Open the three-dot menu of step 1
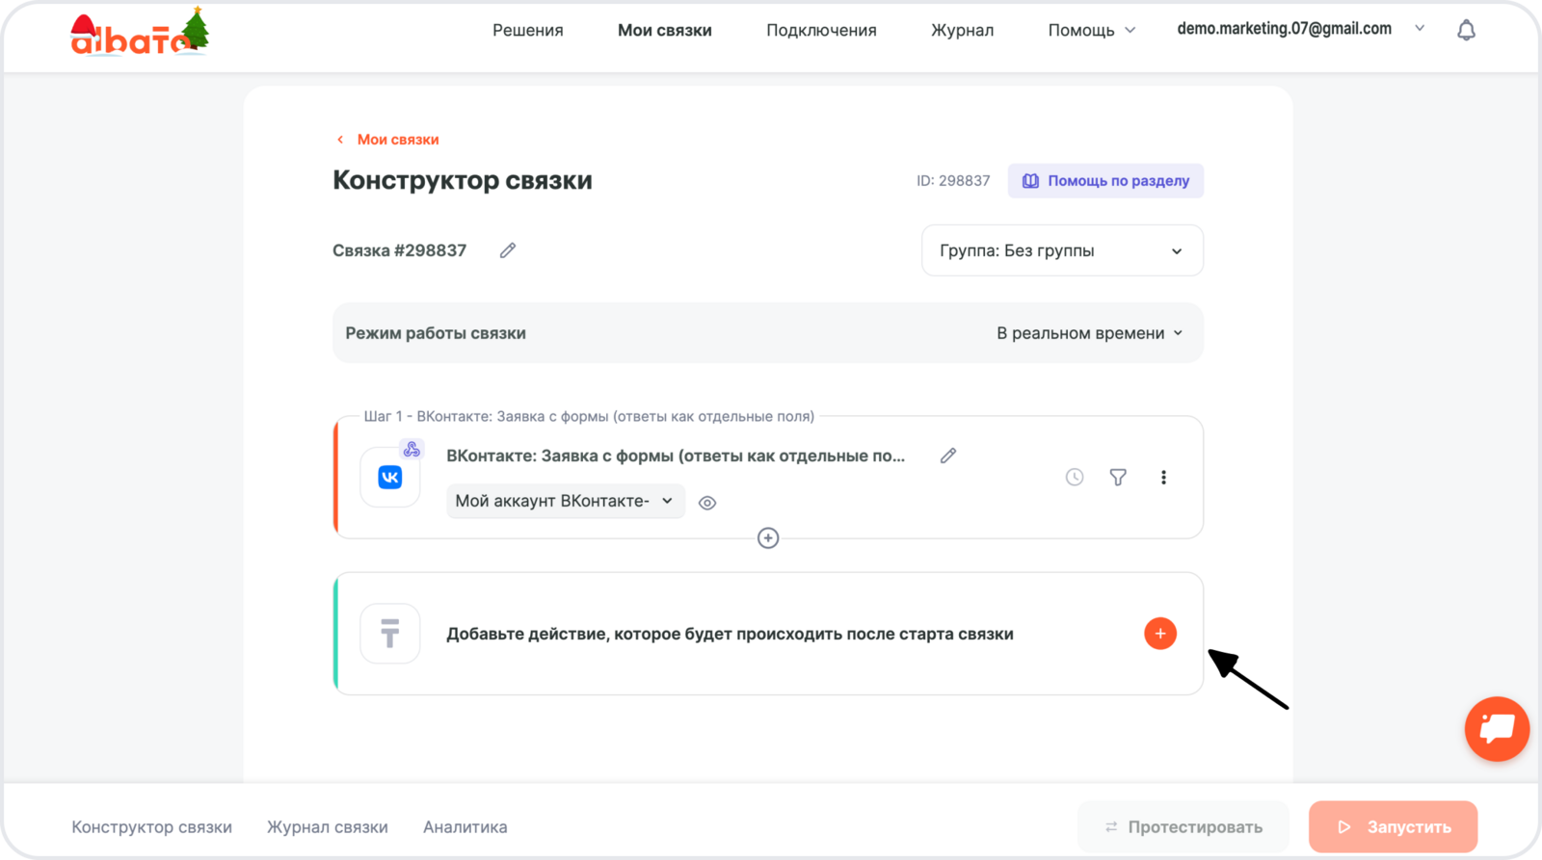 tap(1163, 477)
